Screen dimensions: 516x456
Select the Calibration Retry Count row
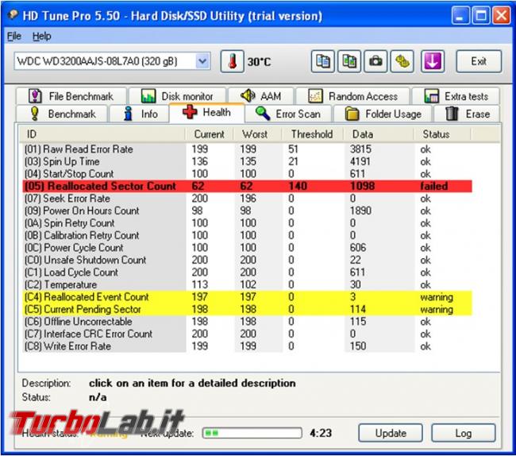click(248, 235)
